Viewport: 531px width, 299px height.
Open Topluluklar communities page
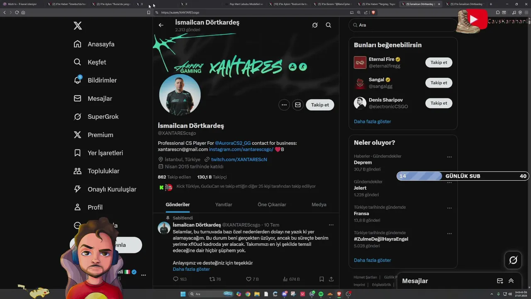(x=96, y=171)
